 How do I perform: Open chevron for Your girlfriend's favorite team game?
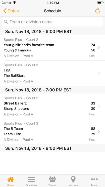99,48
